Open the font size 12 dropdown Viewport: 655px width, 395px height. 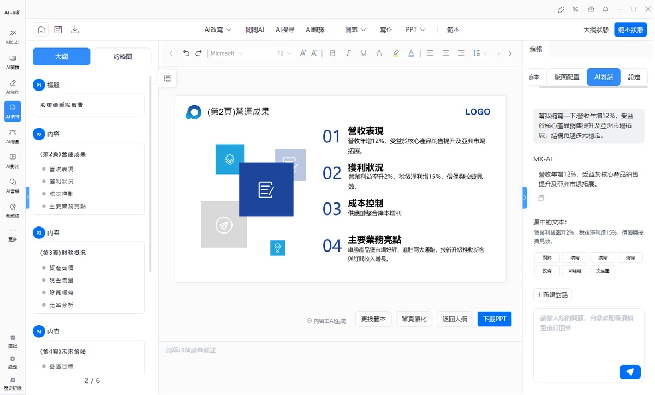pyautogui.click(x=284, y=53)
